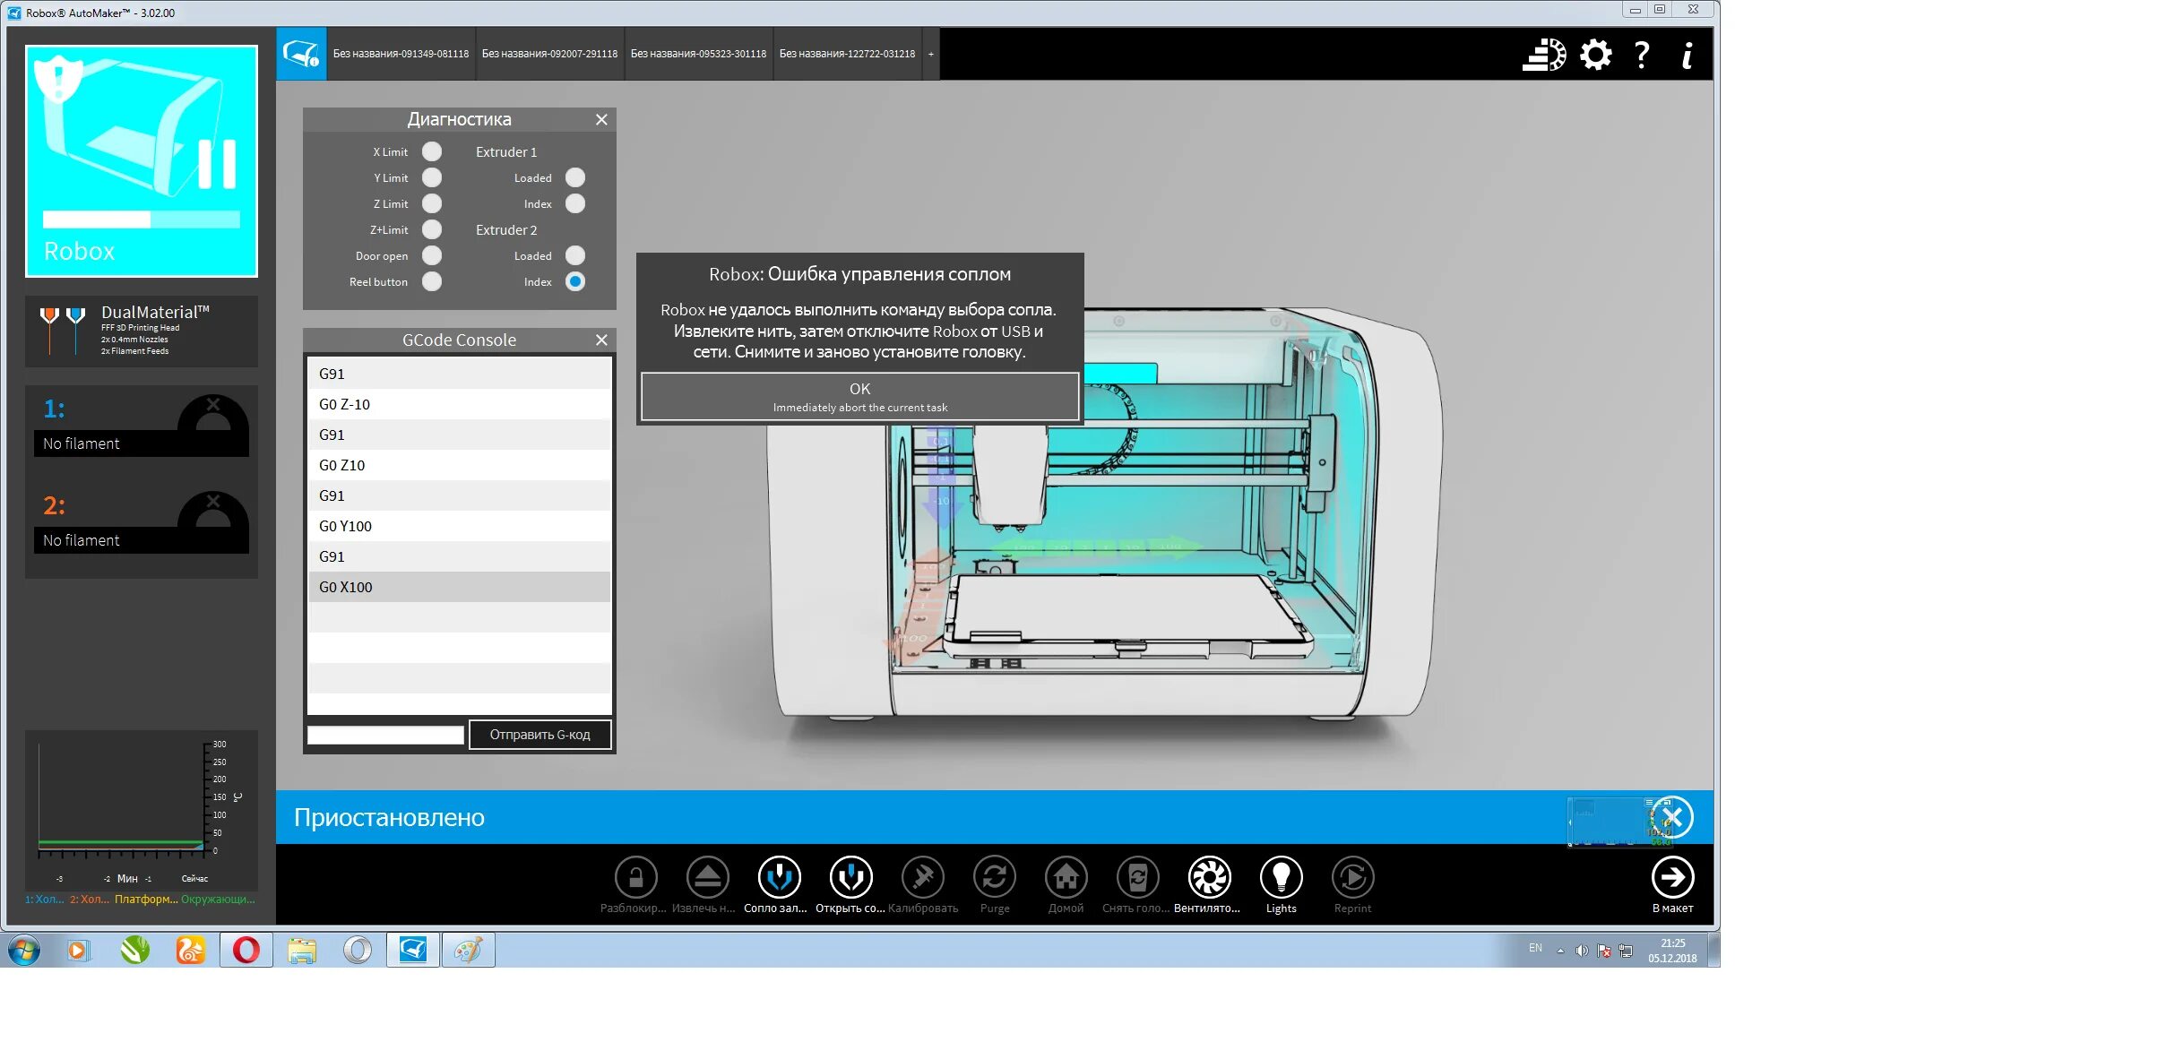
Task: Click the Calibrate icon labeled Калибровать
Action: [x=922, y=877]
